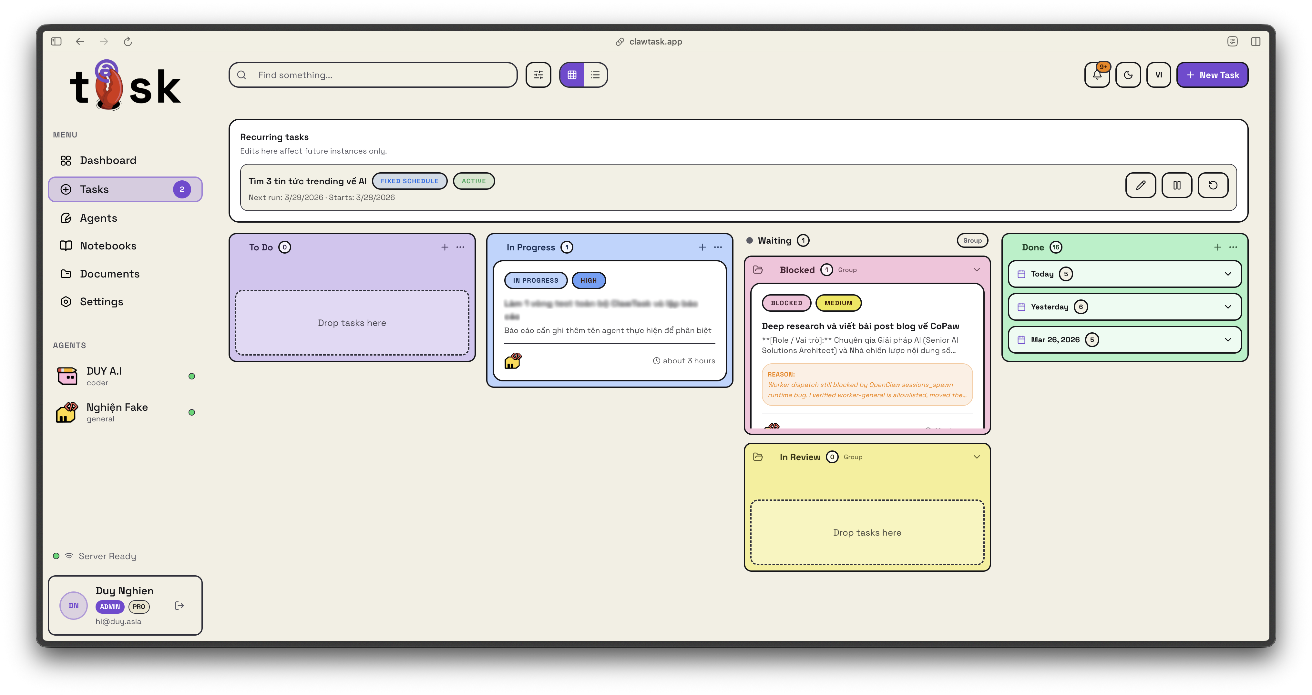Click the logout icon beside Duy Nghien

coord(179,605)
